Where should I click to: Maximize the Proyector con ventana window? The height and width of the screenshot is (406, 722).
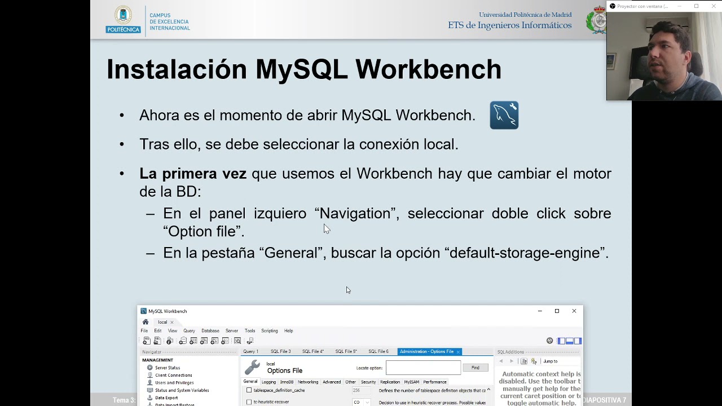[x=696, y=6]
